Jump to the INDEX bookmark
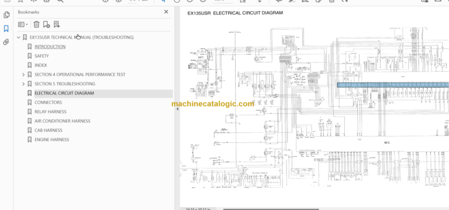Screen dimensions: 449x210 pos(41,65)
